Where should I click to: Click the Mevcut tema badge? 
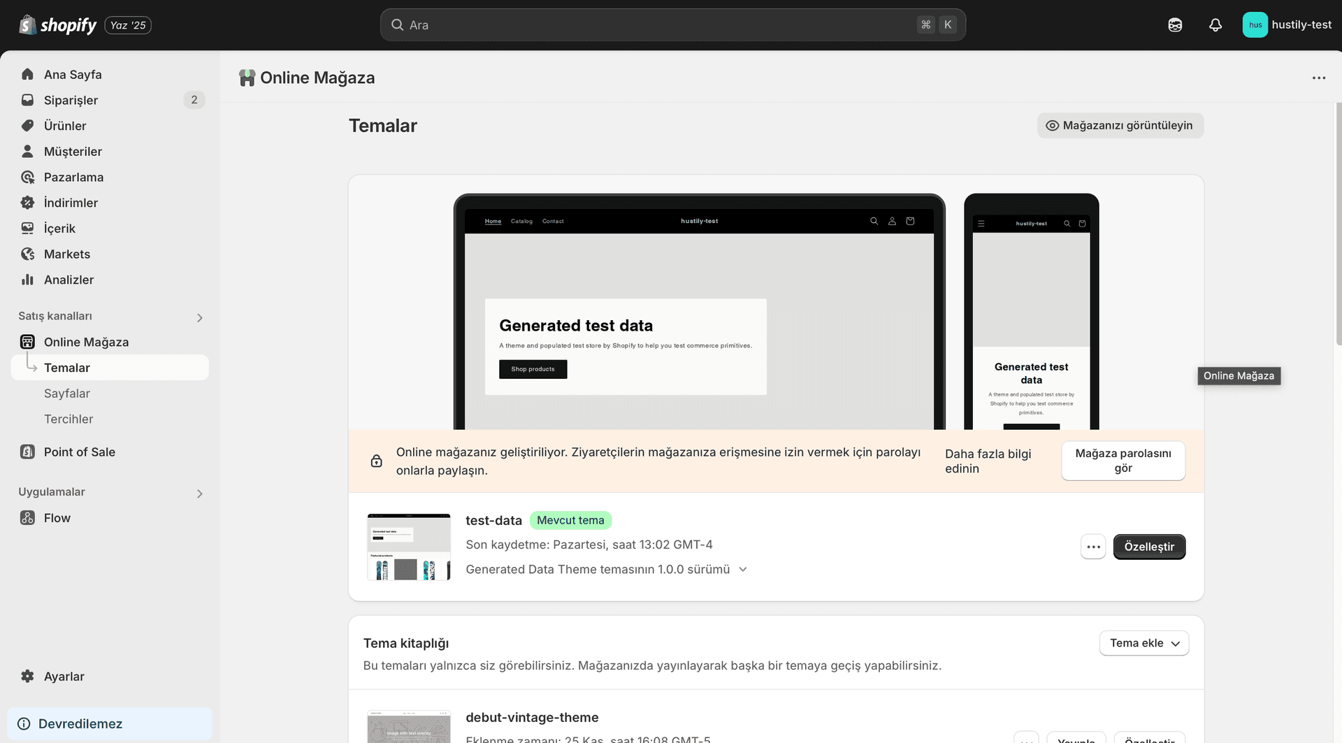(570, 520)
